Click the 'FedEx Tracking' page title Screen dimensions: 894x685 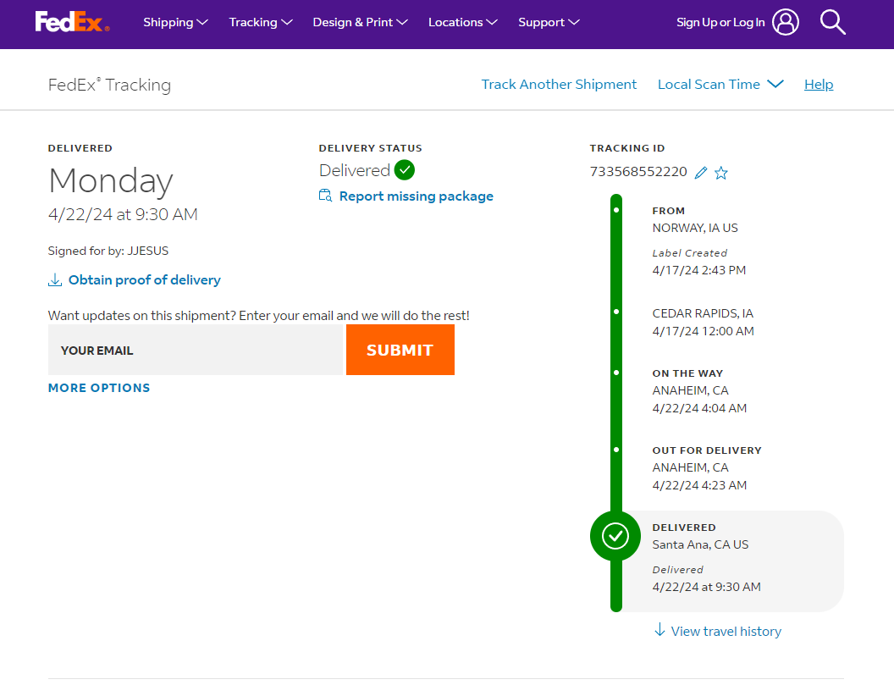point(109,85)
